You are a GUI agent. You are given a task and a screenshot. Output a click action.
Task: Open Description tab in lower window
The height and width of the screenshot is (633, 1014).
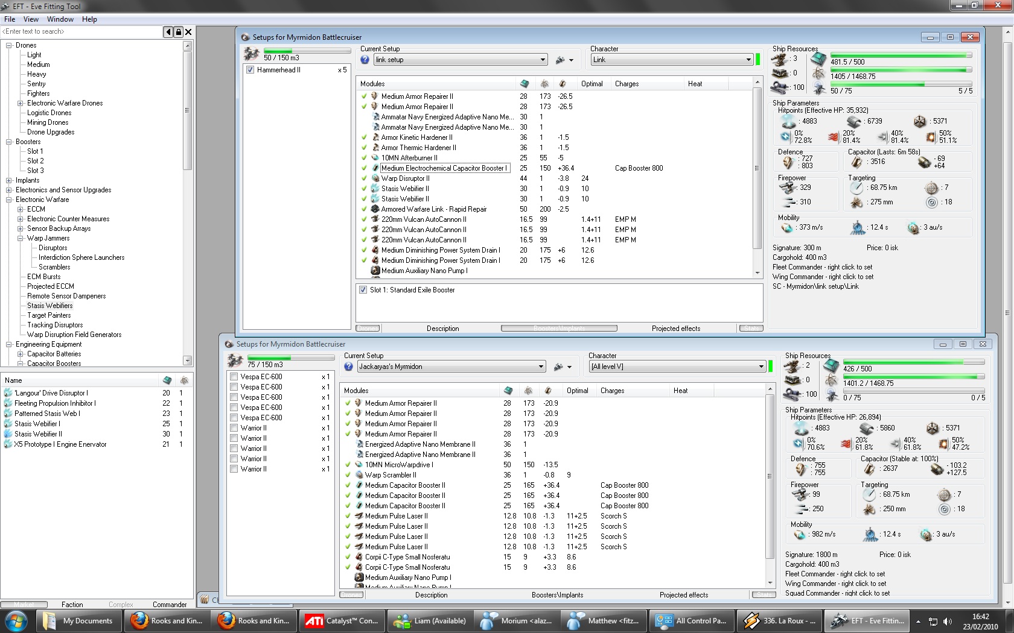pos(432,595)
